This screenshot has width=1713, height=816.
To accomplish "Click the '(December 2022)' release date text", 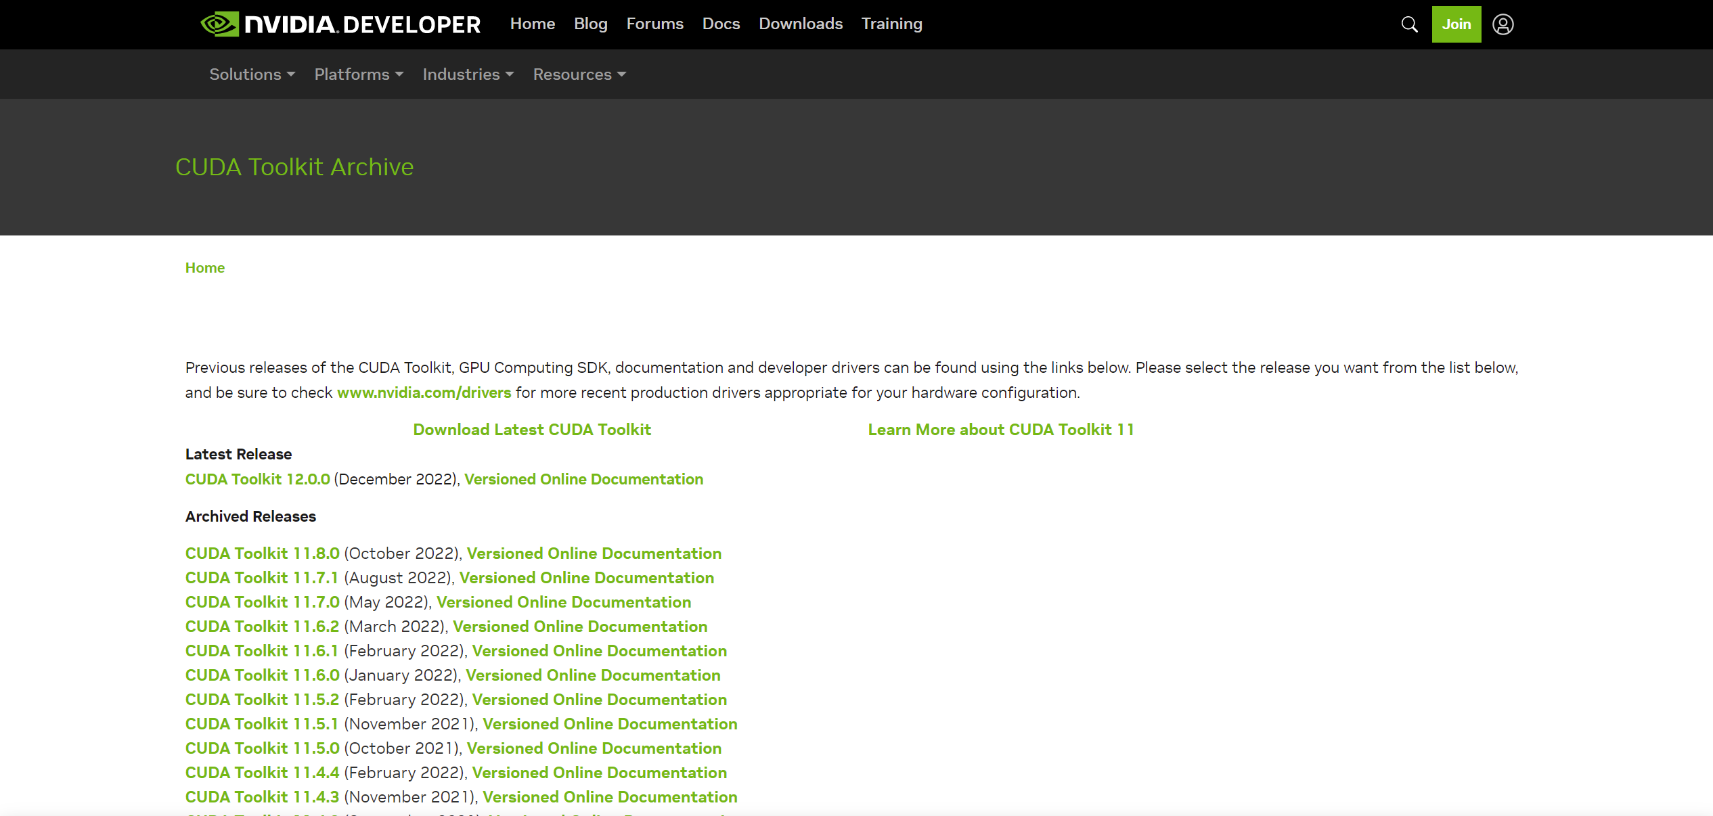I will 396,479.
